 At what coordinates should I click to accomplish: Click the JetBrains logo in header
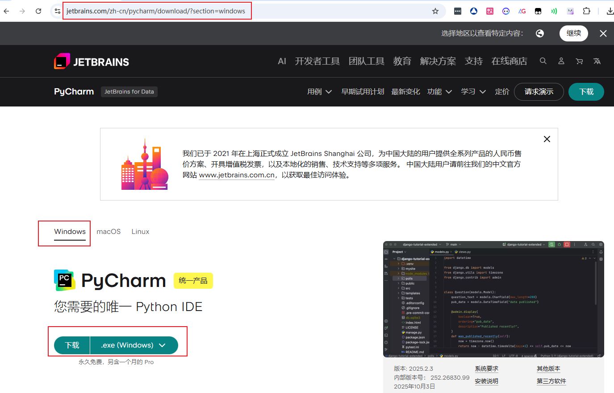pos(92,61)
